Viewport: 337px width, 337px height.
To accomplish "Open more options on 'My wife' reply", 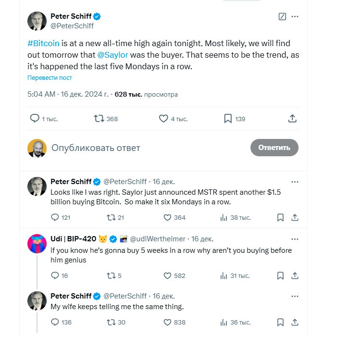I will 295,297.
